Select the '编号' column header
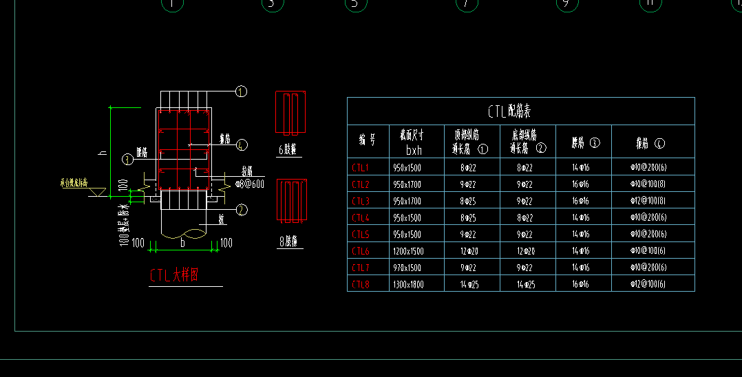Image resolution: width=742 pixels, height=377 pixels. tap(368, 140)
